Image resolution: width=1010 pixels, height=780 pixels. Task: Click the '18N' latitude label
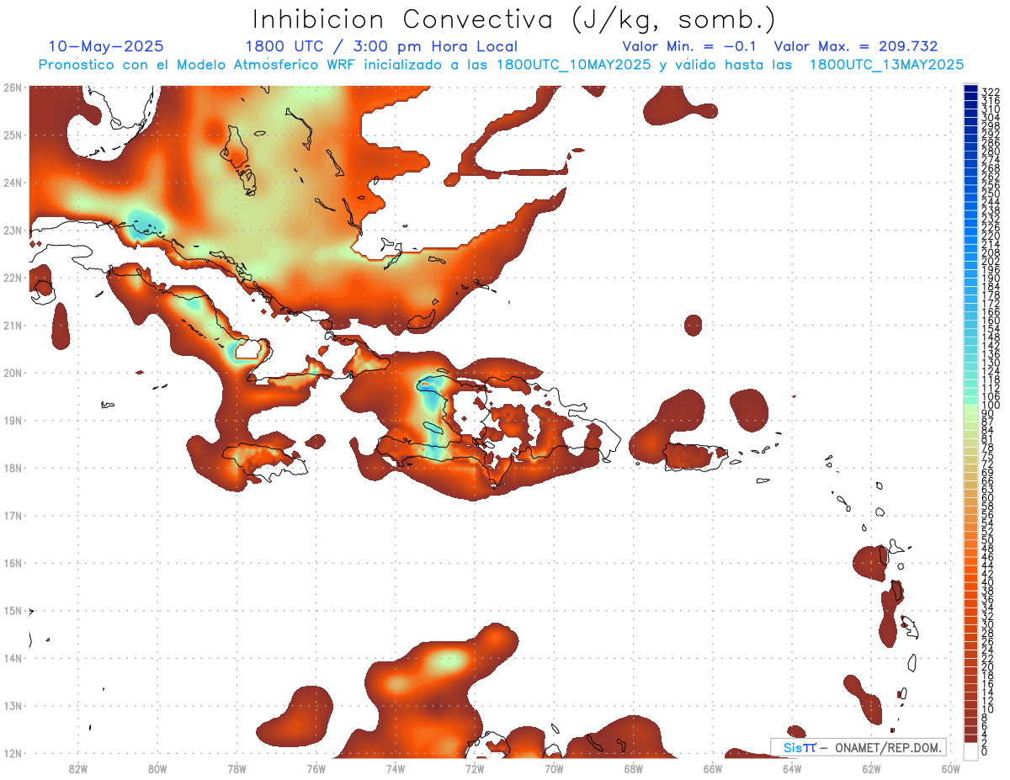(x=13, y=468)
